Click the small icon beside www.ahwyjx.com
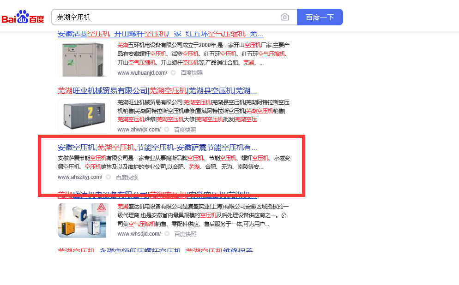The image size is (459, 285). [x=167, y=130]
